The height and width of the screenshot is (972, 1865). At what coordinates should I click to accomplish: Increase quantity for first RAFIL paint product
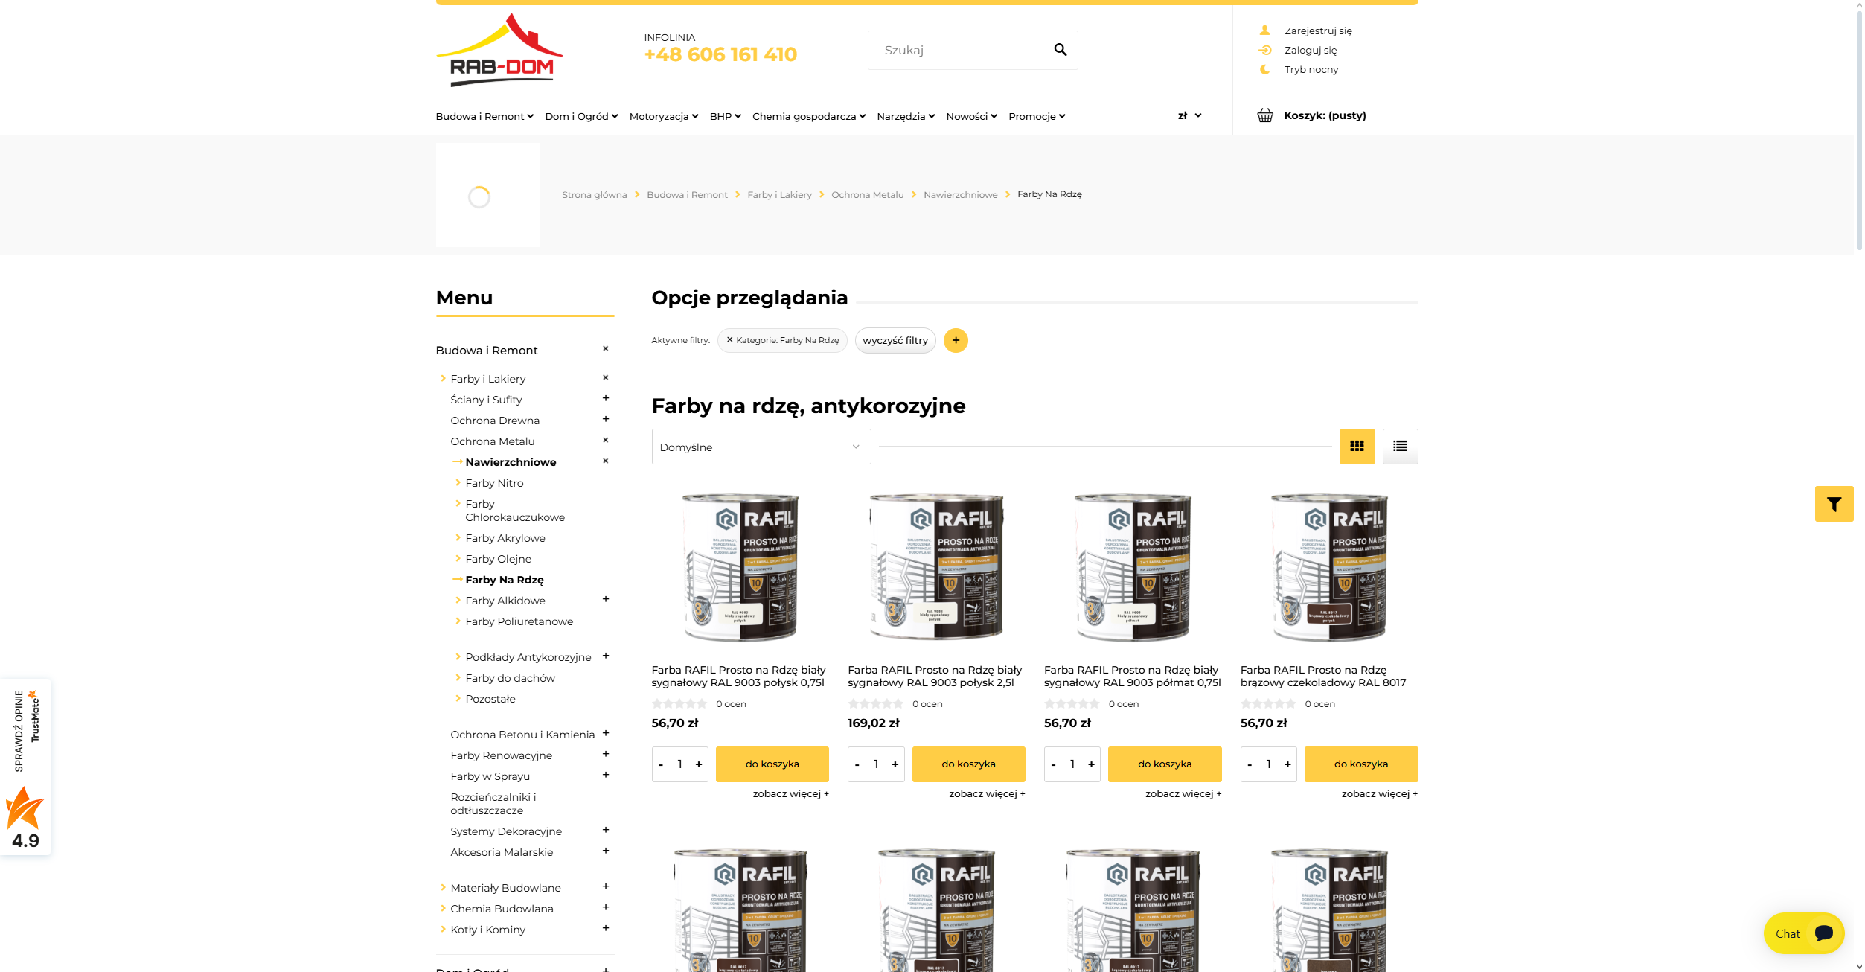click(x=698, y=764)
